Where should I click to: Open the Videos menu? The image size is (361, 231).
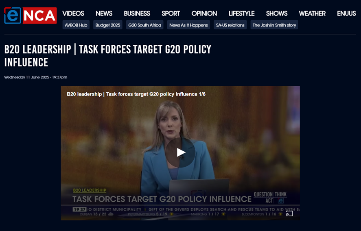73,13
